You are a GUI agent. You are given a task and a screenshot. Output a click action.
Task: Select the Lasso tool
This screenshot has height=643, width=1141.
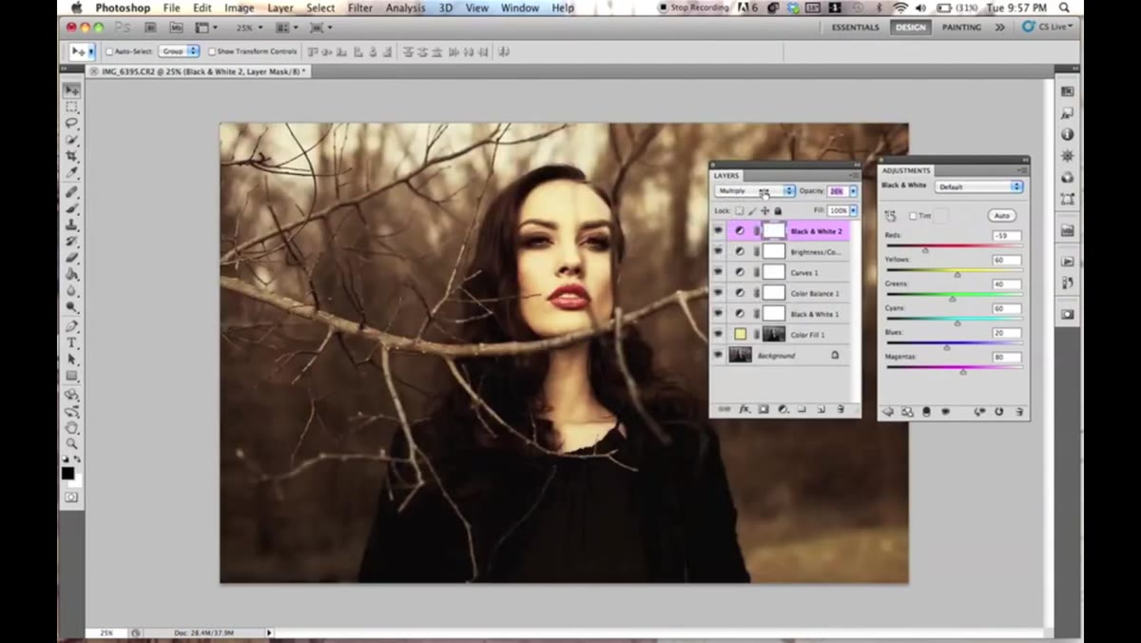coord(71,124)
